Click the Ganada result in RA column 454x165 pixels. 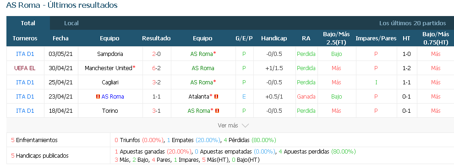[306, 96]
